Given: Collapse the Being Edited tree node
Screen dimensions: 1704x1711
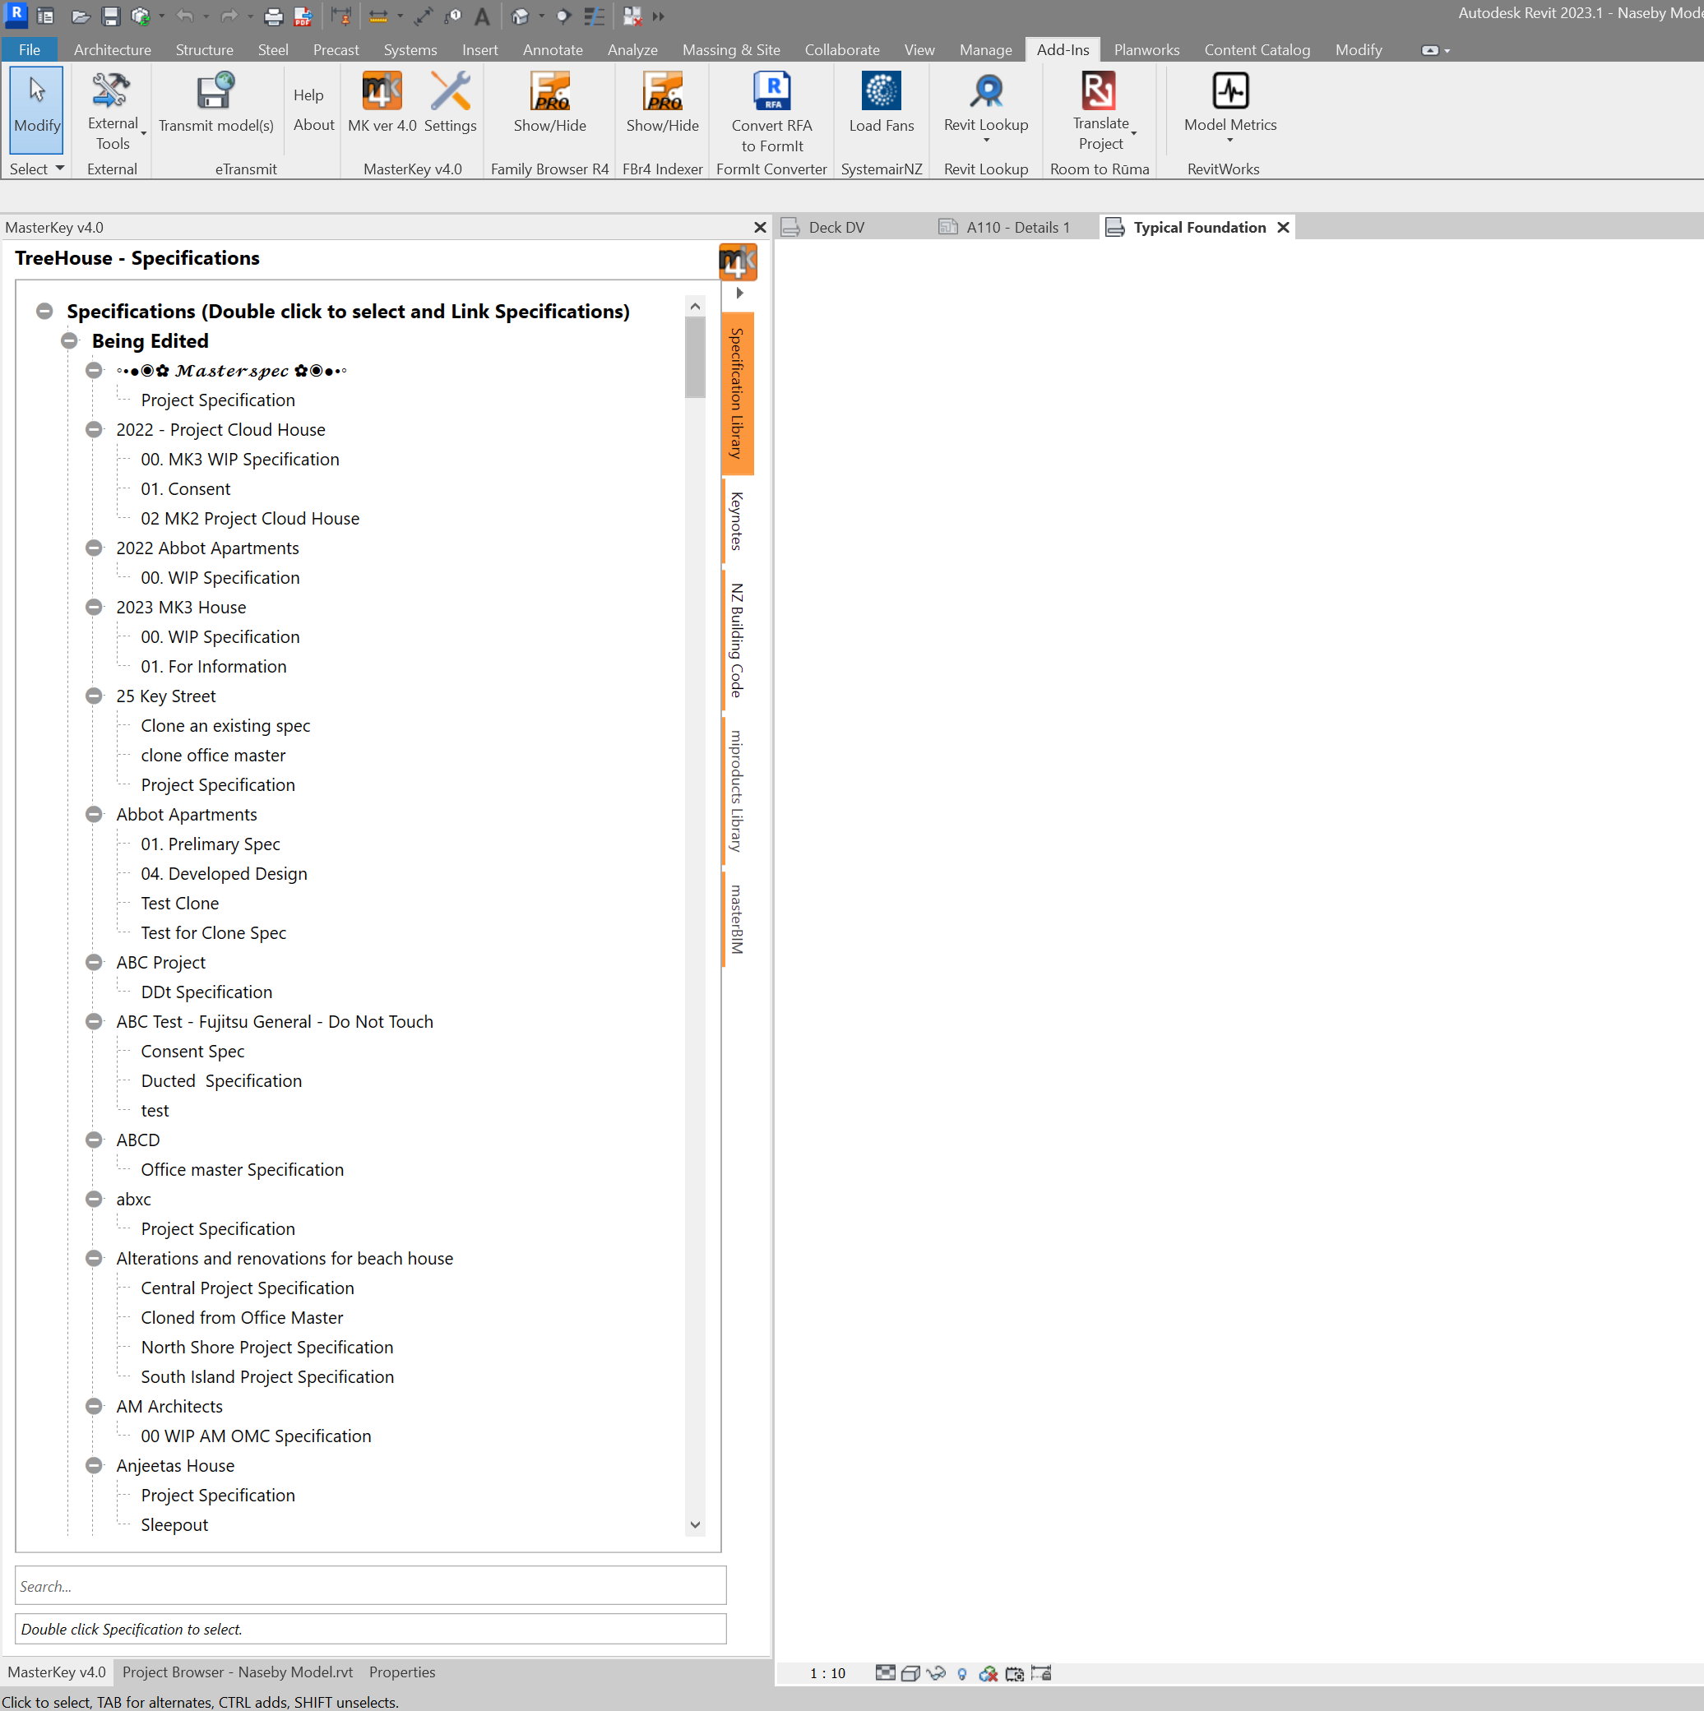Looking at the screenshot, I should (69, 341).
